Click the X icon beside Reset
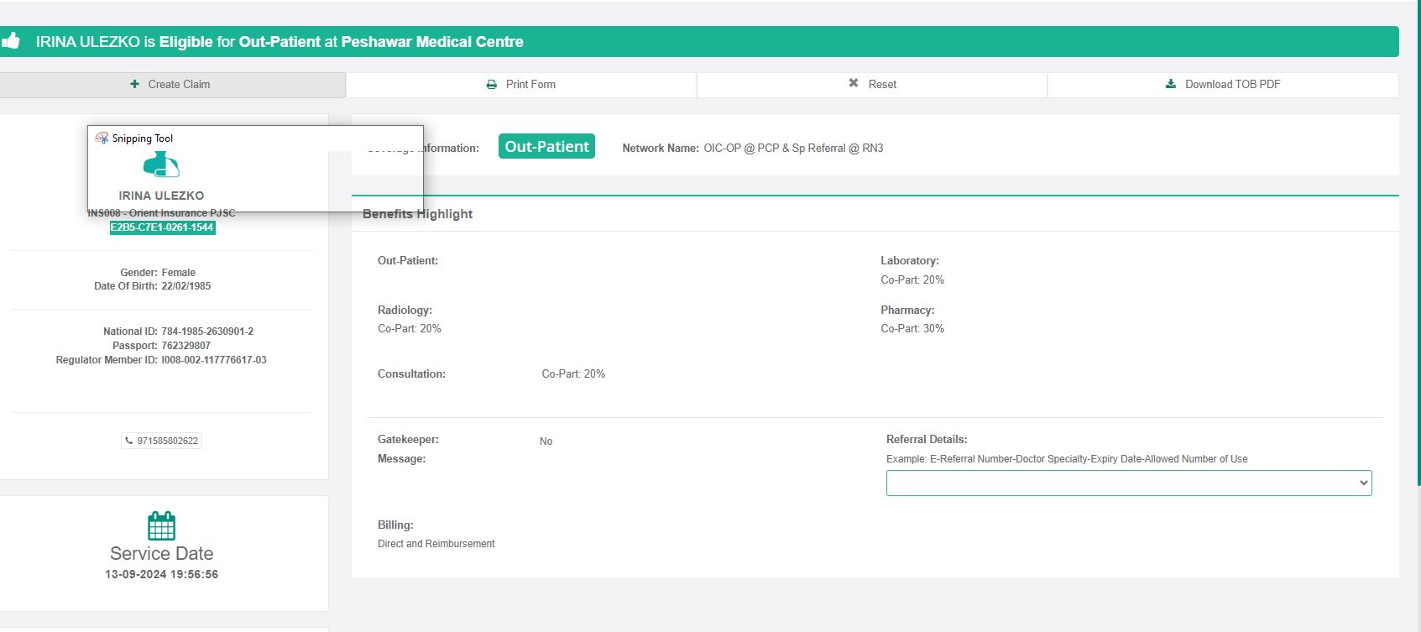The height and width of the screenshot is (632, 1421). [854, 83]
